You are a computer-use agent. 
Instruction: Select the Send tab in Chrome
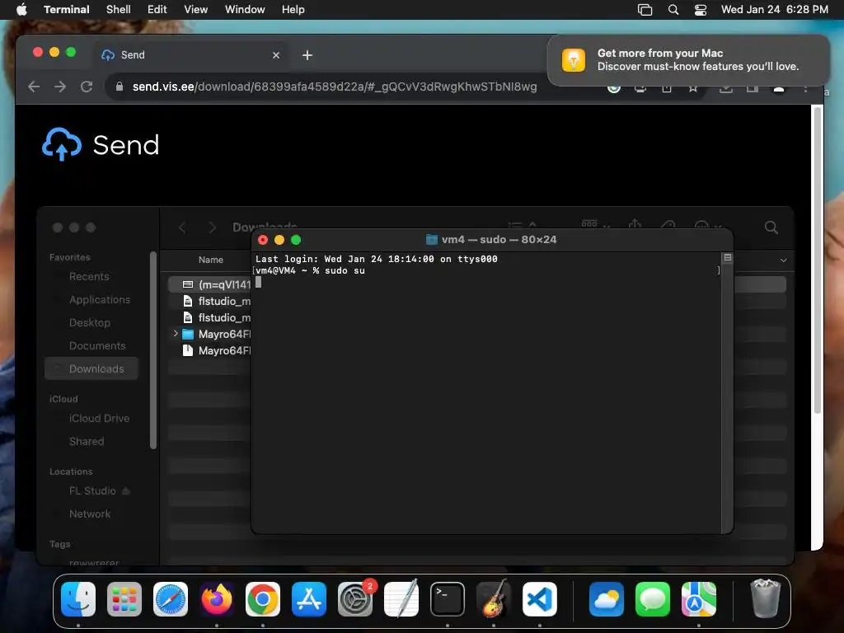pyautogui.click(x=191, y=55)
